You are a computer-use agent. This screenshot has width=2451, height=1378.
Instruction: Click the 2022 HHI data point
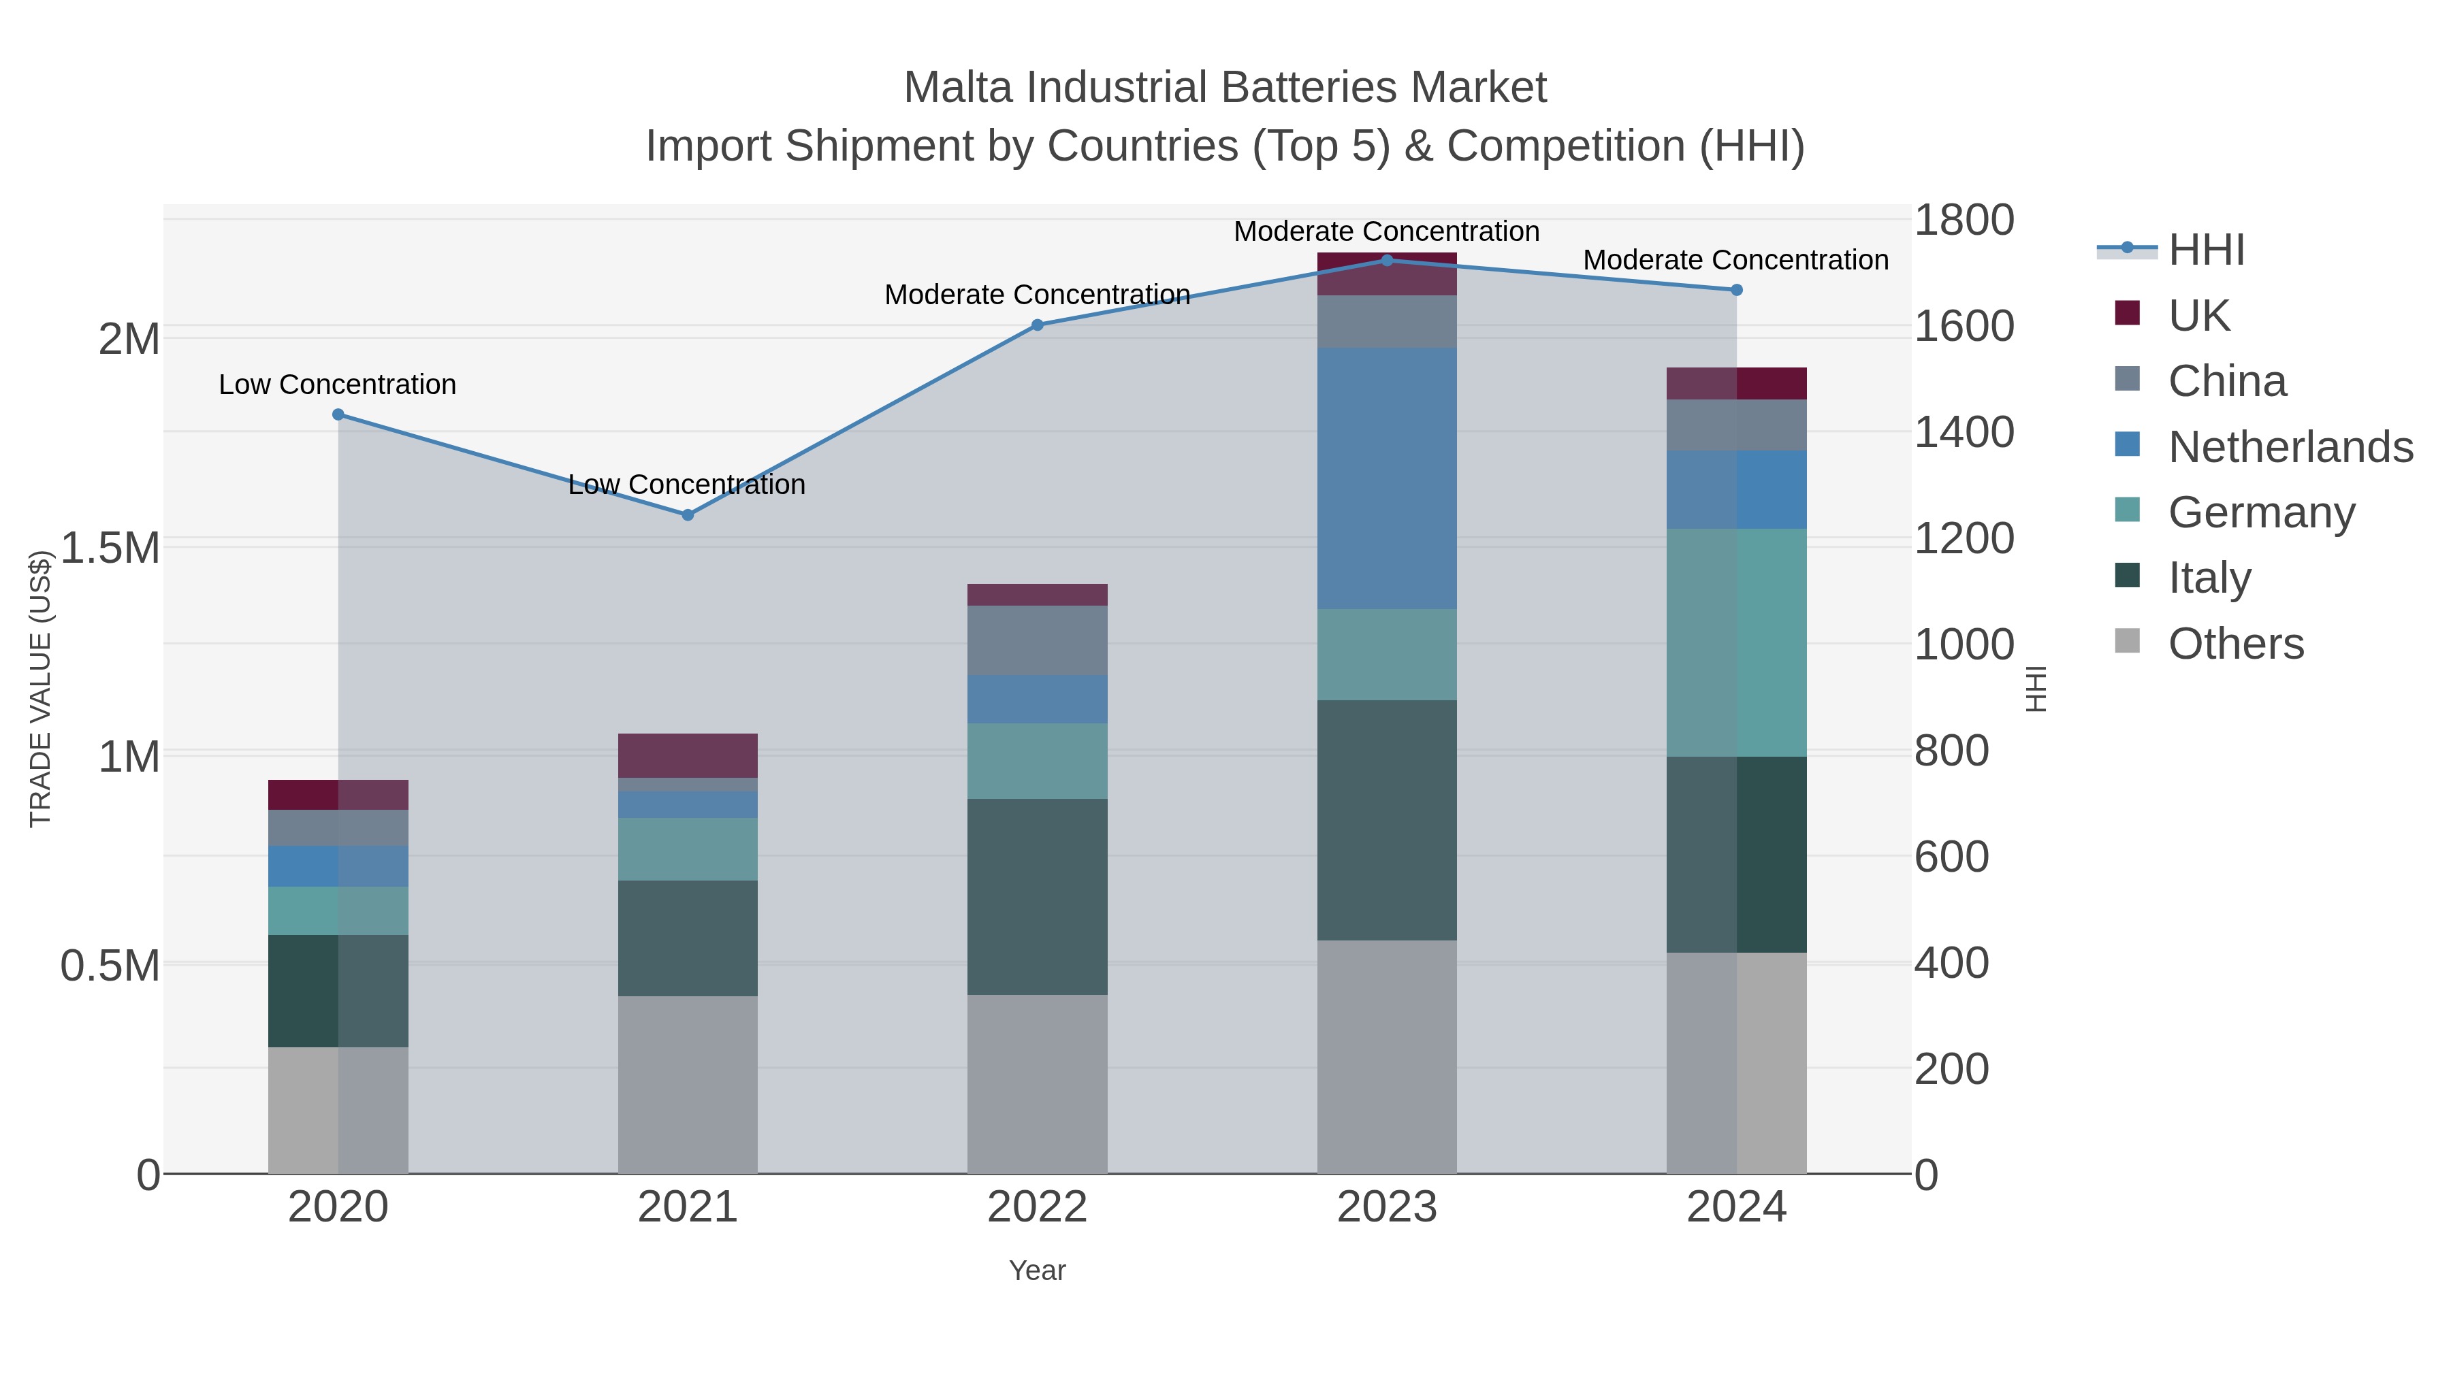[1038, 325]
